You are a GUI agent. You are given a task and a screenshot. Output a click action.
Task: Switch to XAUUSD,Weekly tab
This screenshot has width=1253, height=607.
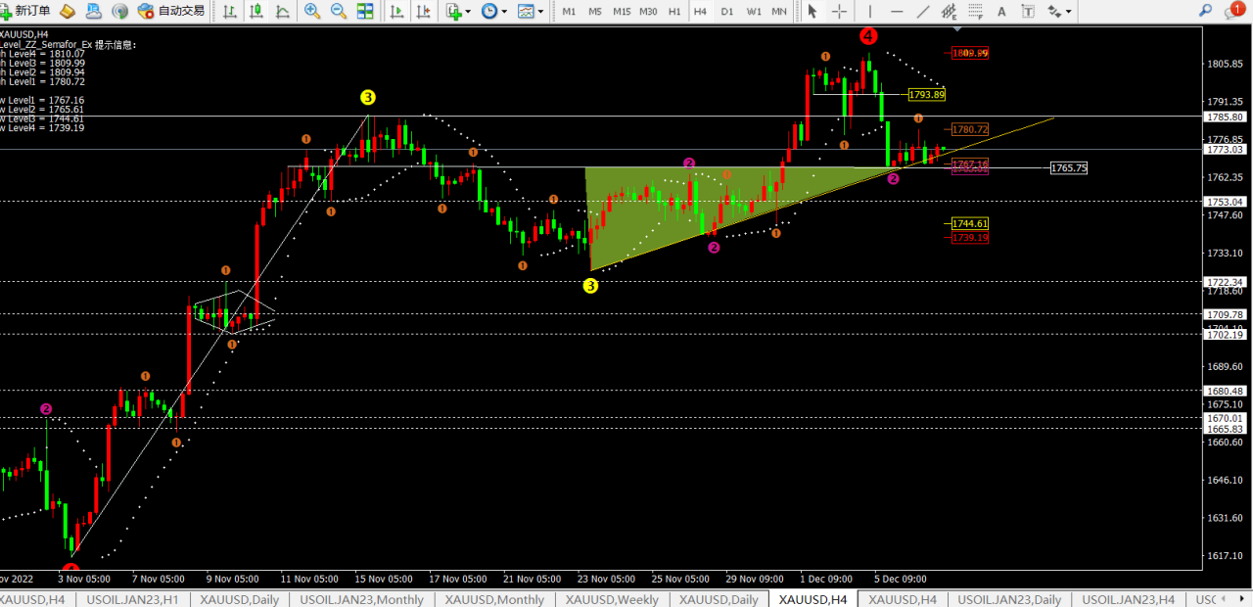pos(612,599)
